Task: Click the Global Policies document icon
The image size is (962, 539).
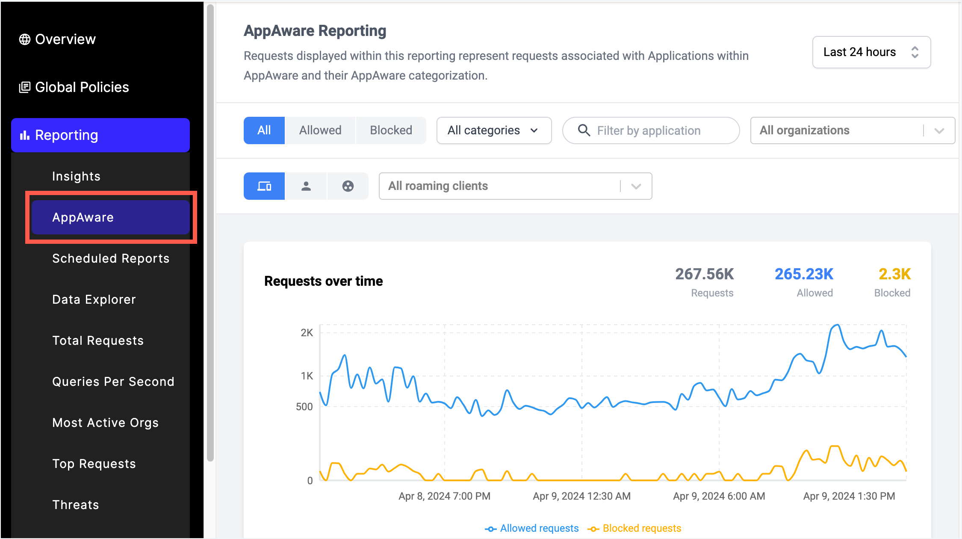Action: tap(24, 87)
